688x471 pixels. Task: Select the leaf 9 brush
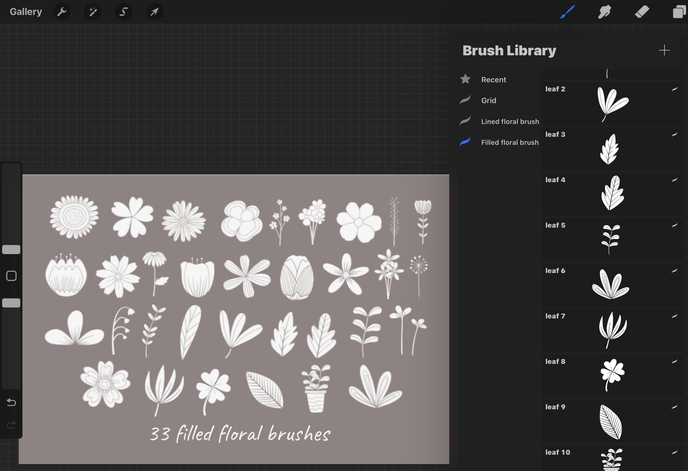tap(612, 421)
